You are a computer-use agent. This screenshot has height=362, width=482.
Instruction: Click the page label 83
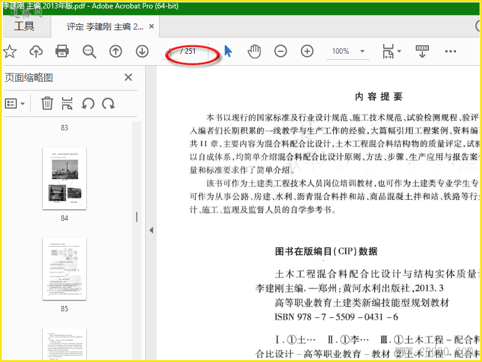[x=64, y=128]
